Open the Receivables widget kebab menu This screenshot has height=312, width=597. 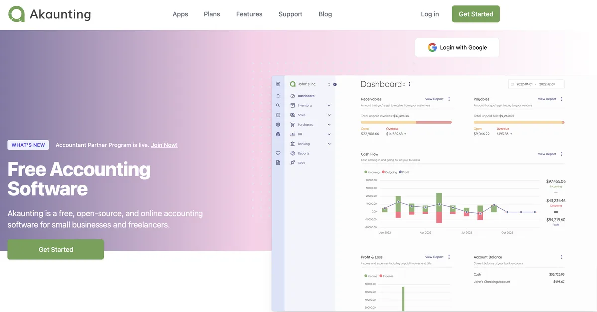(x=449, y=99)
